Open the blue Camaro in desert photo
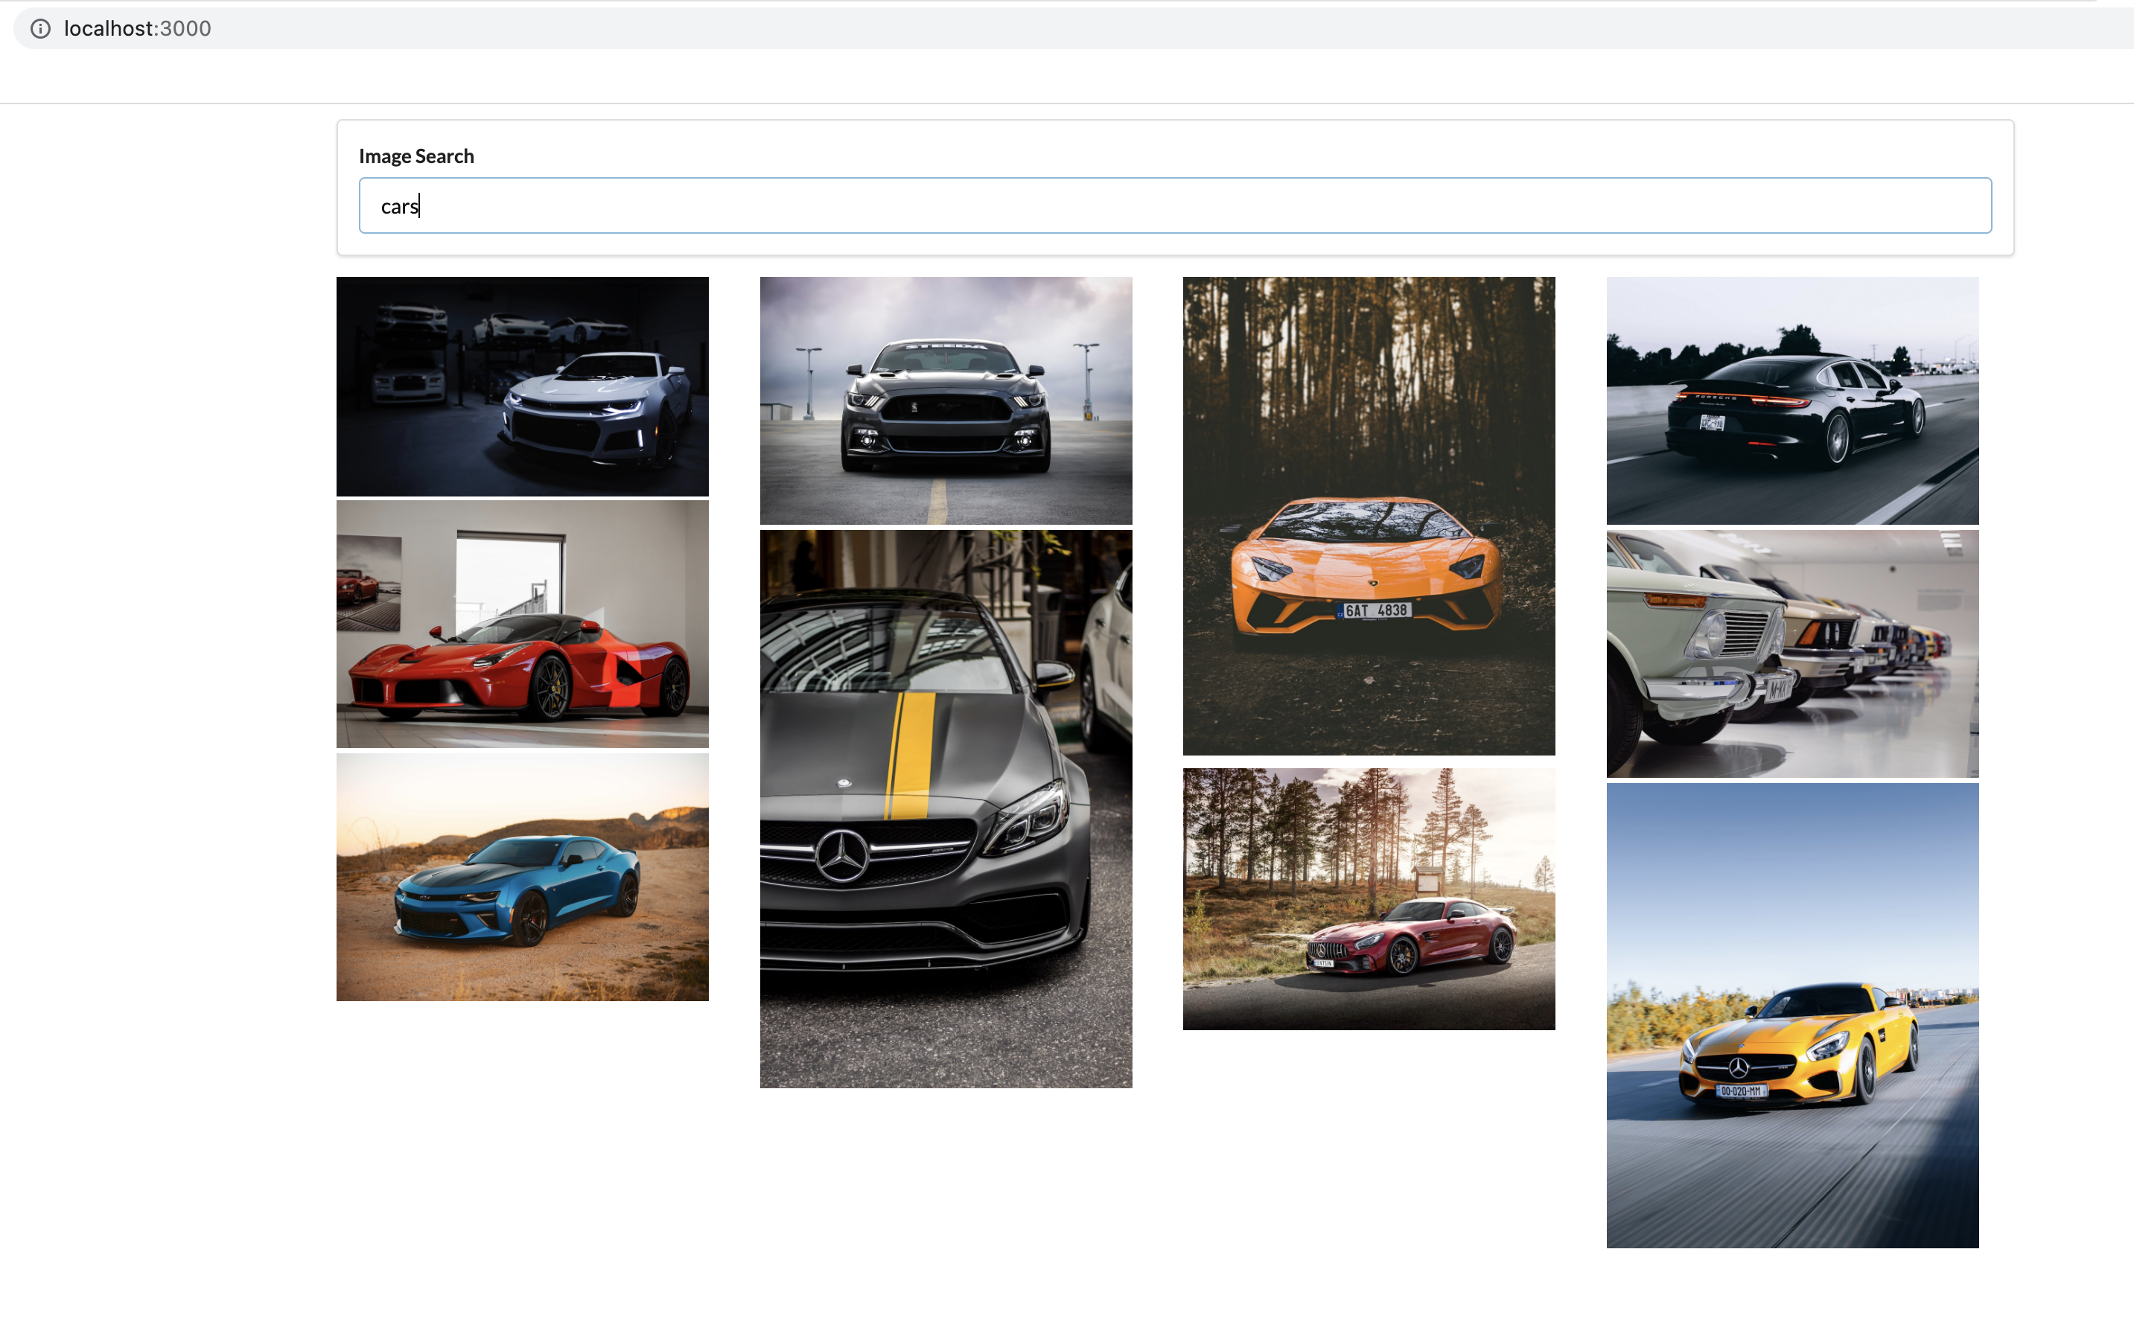 (x=523, y=878)
